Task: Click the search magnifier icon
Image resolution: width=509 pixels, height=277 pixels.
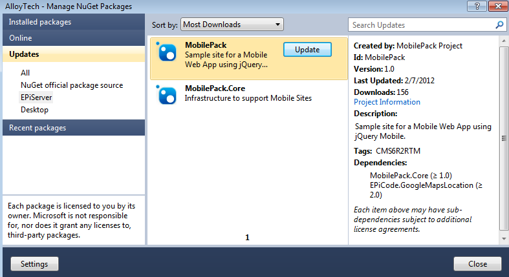Action: coord(499,25)
